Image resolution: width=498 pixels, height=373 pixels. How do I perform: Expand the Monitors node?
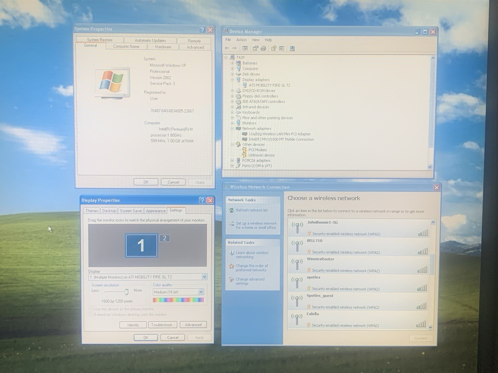[x=232, y=123]
